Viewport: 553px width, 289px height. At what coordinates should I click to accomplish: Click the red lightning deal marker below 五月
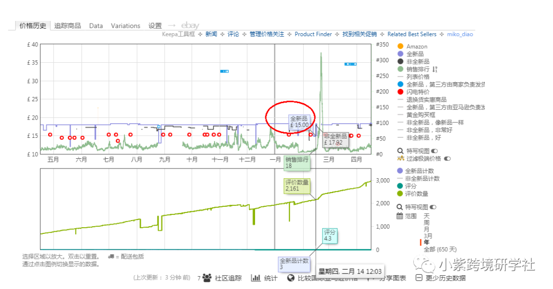pos(50,135)
